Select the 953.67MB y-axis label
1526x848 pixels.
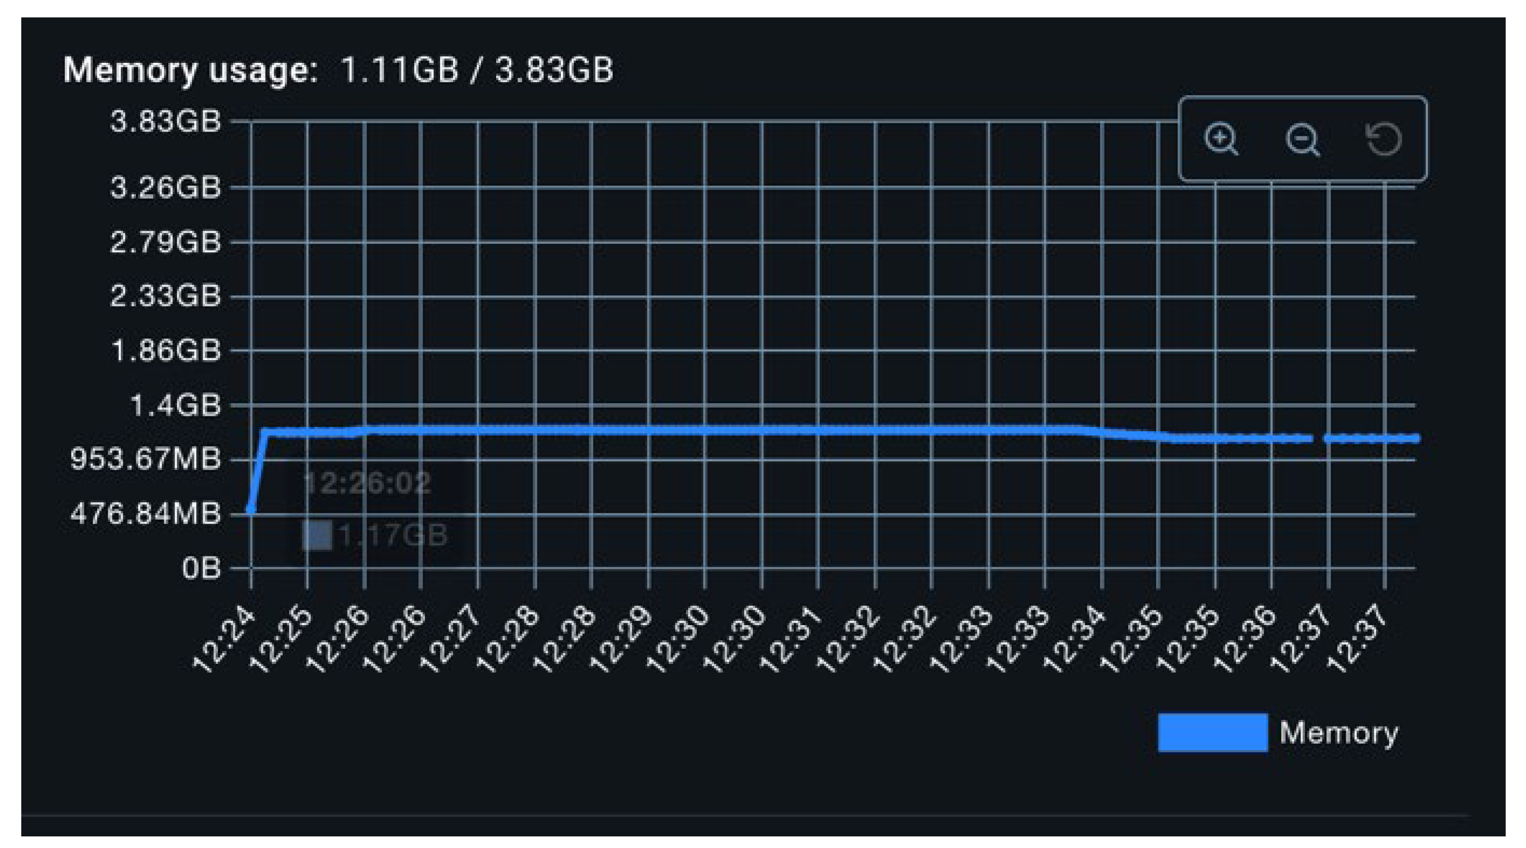pyautogui.click(x=146, y=459)
